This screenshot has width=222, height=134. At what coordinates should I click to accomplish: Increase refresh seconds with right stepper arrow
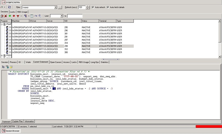(89, 7)
